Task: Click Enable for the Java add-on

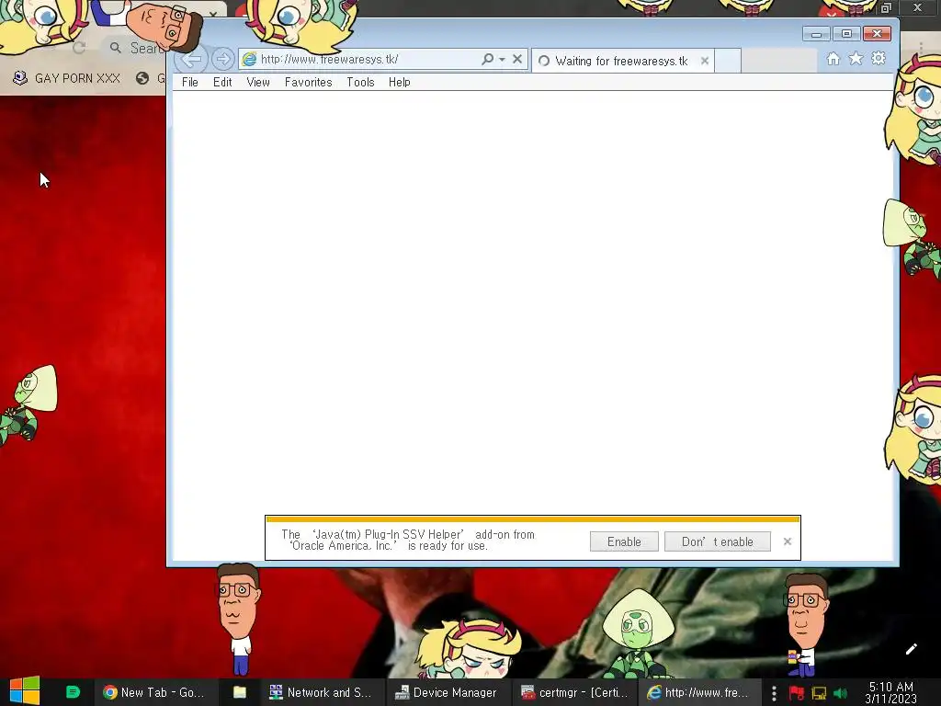Action: coord(624,541)
